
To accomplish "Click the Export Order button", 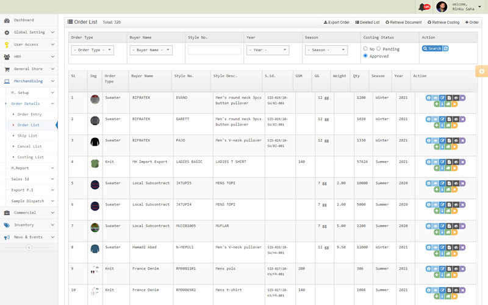I will [337, 23].
